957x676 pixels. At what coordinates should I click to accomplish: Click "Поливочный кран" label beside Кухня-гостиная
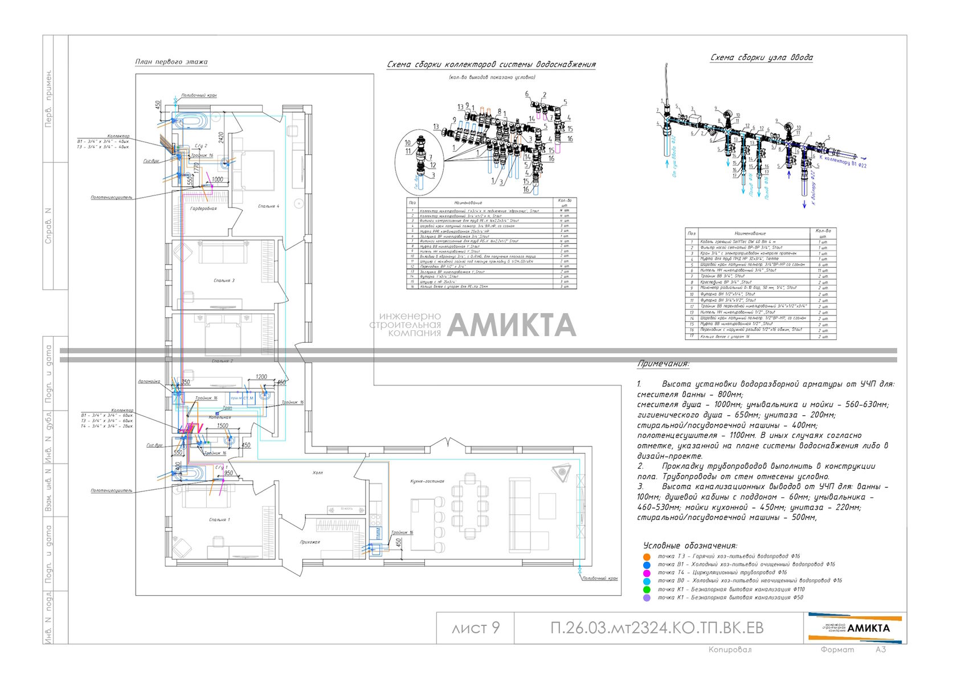coord(600,579)
